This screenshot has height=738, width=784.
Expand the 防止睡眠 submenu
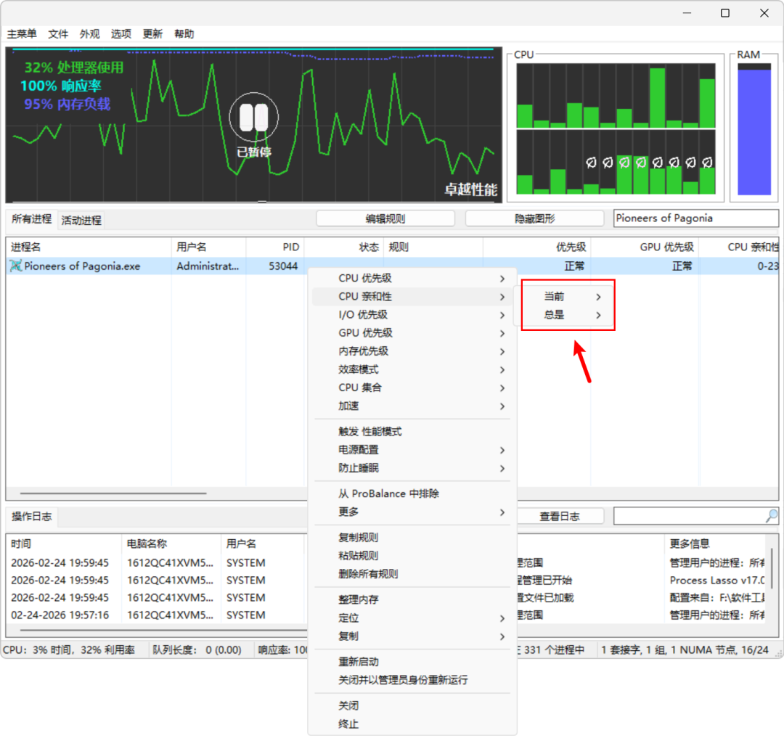click(412, 468)
